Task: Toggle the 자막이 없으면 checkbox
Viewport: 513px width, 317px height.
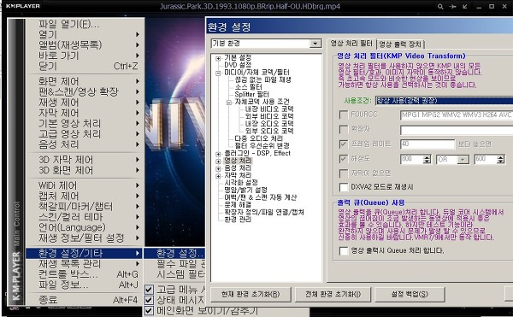Action: (344, 173)
